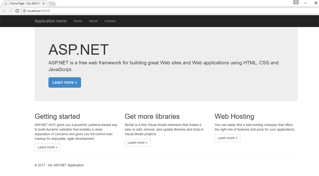Click the browser back arrow
319x176 pixels.
[x=4, y=11]
